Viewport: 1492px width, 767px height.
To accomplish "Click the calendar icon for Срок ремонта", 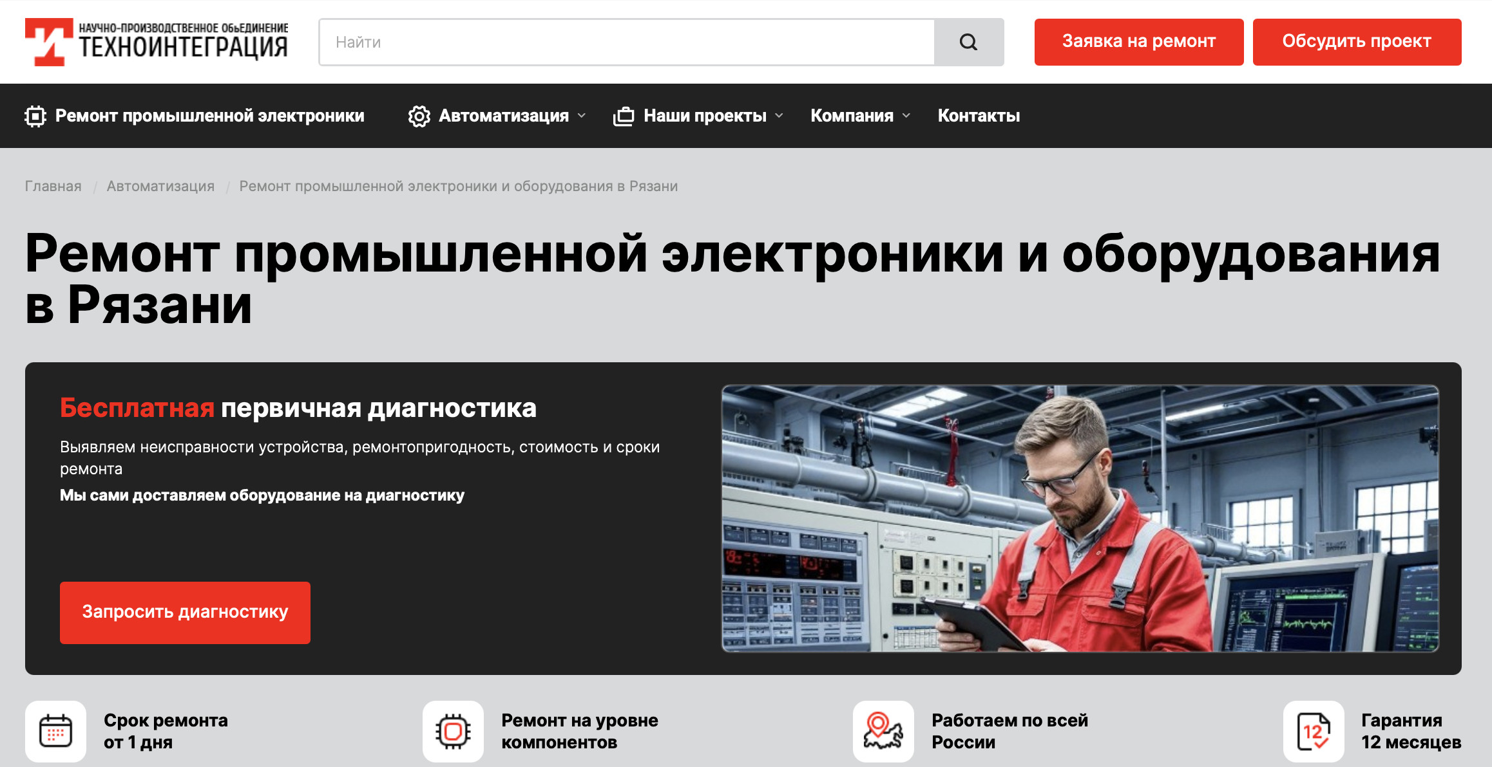I will tap(56, 732).
